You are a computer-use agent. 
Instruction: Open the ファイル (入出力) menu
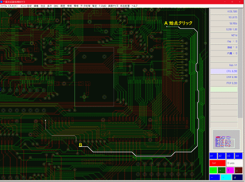[9, 6]
